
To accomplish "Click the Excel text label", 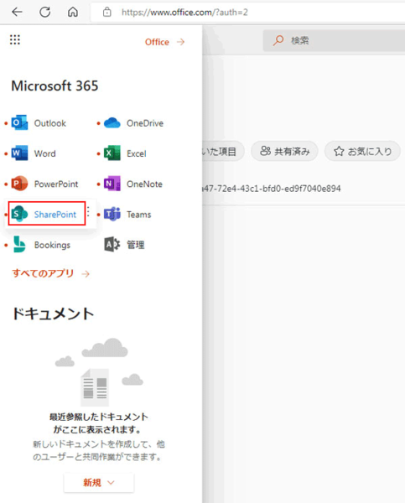I will pos(137,153).
